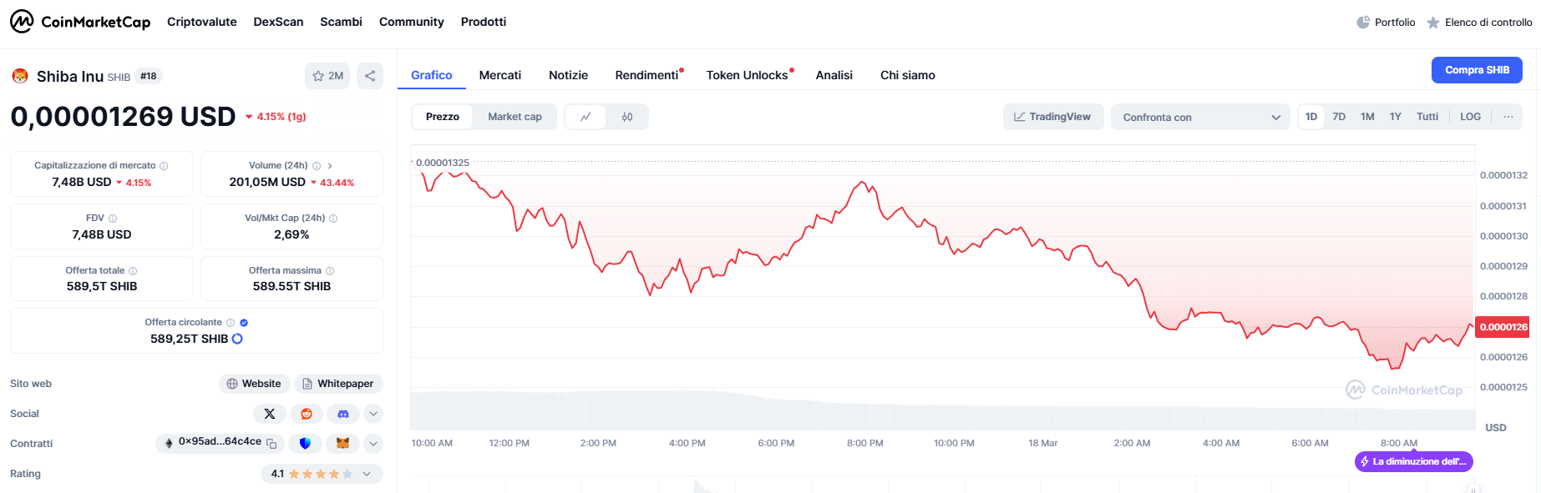Expand more Social links chevron
This screenshot has width=1541, height=493.
373,414
